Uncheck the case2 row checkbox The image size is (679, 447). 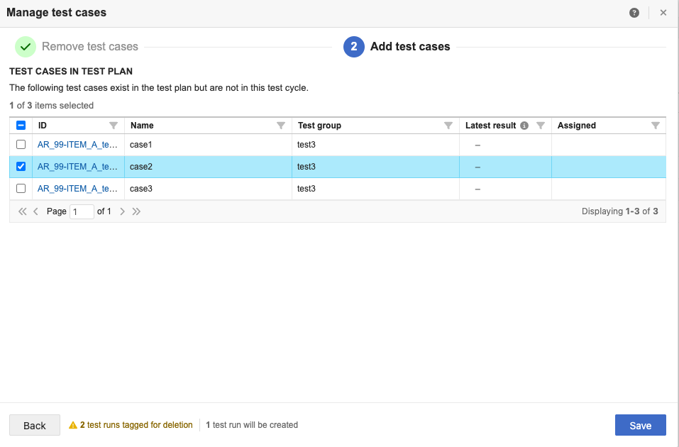point(21,167)
